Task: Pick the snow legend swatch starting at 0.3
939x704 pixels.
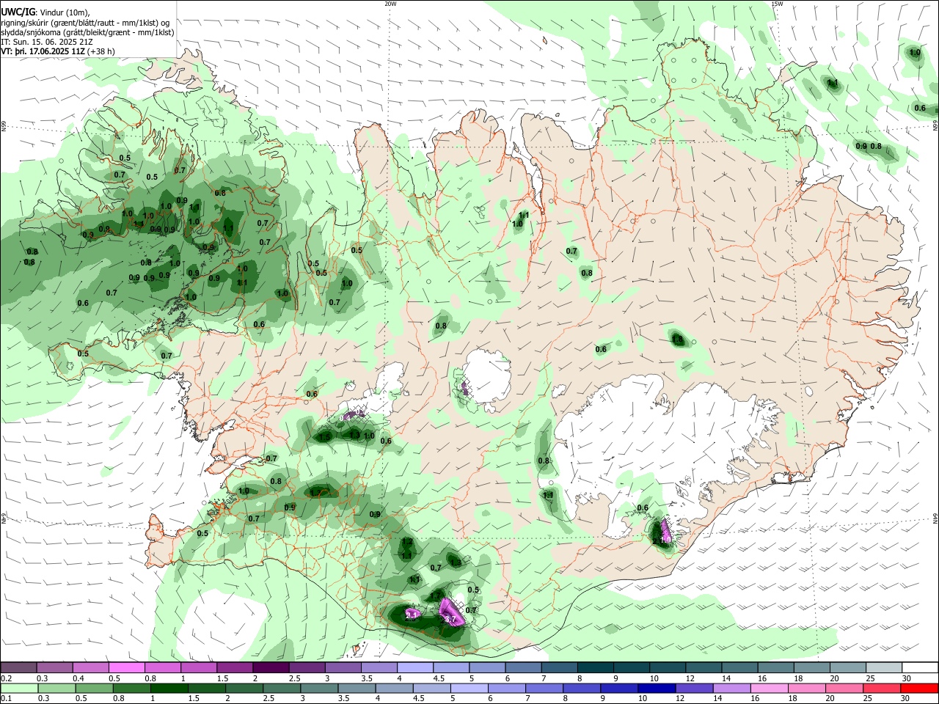Action: [x=54, y=668]
